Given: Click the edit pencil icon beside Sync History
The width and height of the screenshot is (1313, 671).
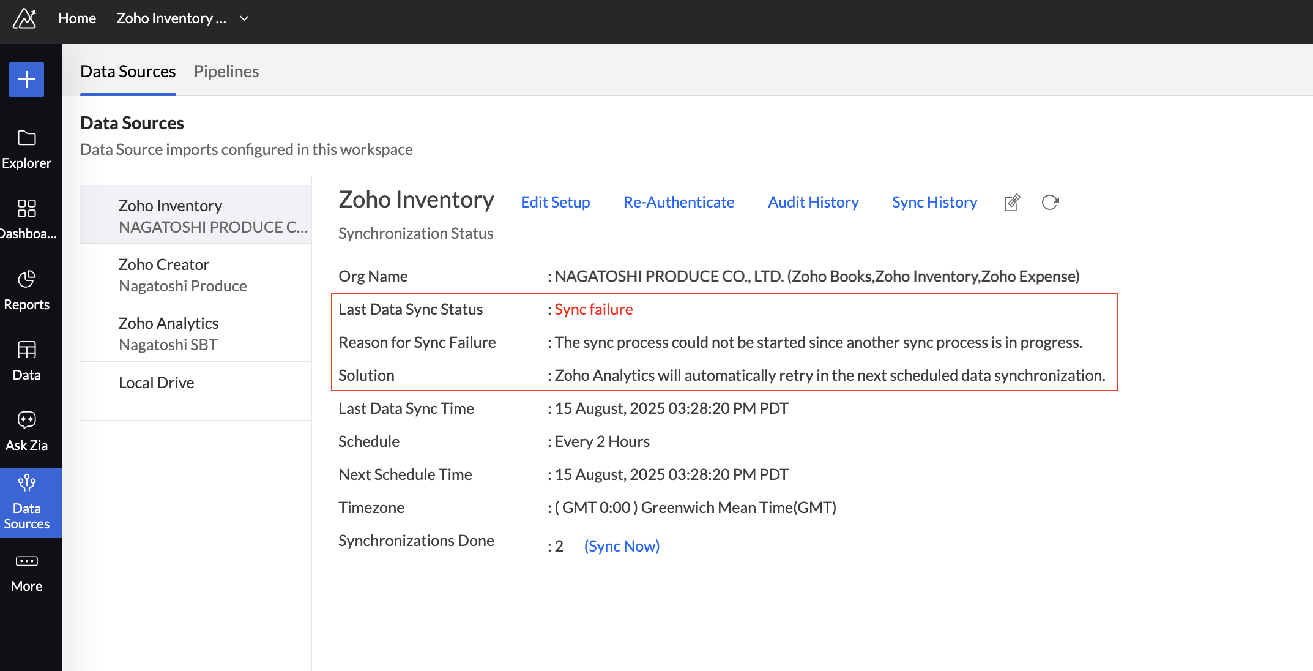Looking at the screenshot, I should coord(1012,203).
